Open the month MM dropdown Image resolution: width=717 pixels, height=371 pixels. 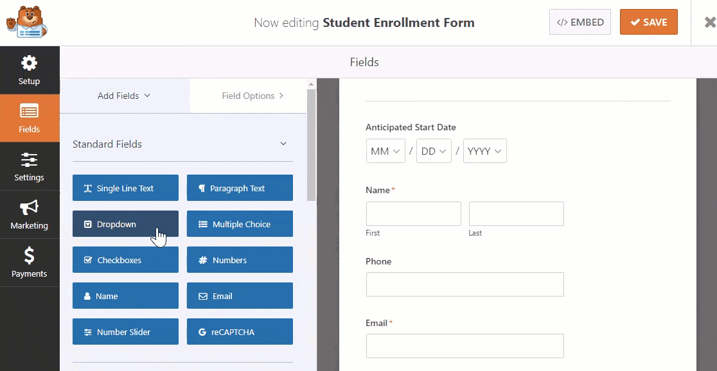click(x=385, y=151)
